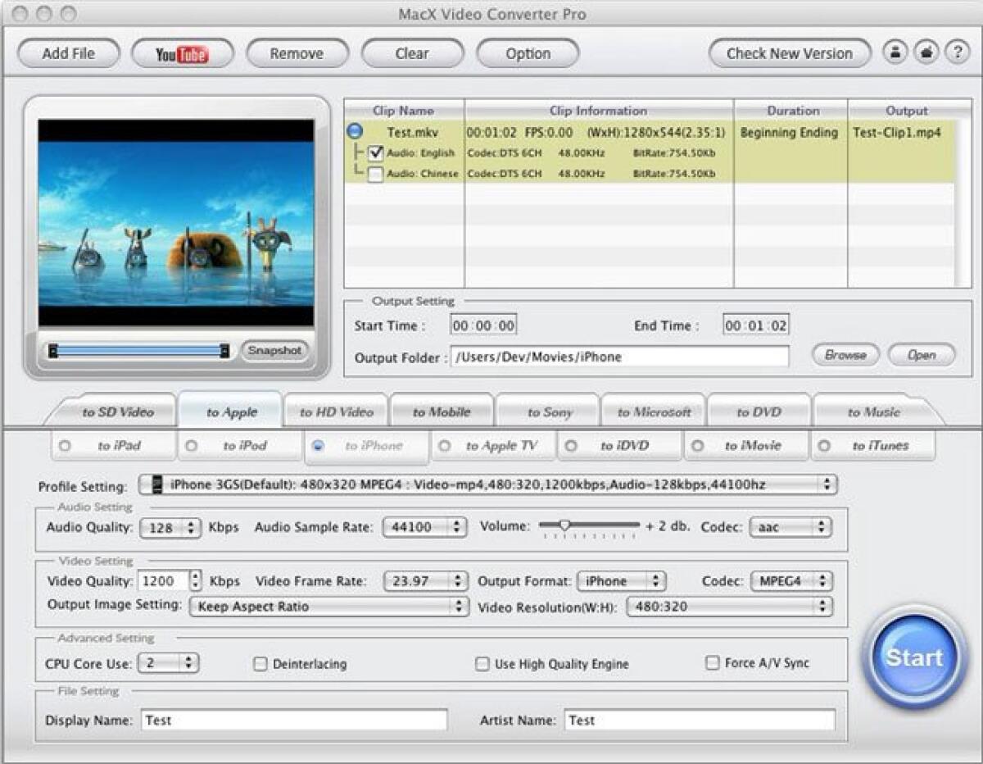Screen dimensions: 983x764
Task: Click the Check New Version button
Action: point(787,52)
